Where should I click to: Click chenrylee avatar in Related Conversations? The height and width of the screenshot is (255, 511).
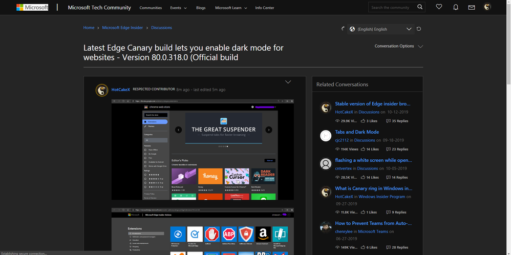click(326, 227)
